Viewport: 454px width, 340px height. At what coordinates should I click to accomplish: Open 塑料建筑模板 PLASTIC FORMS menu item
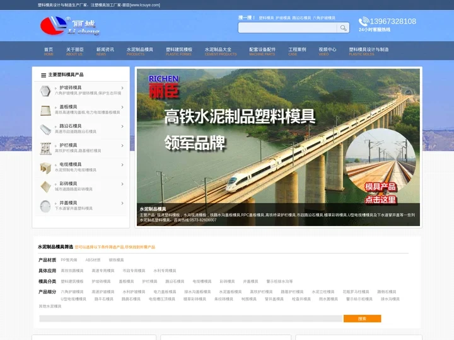tap(179, 51)
